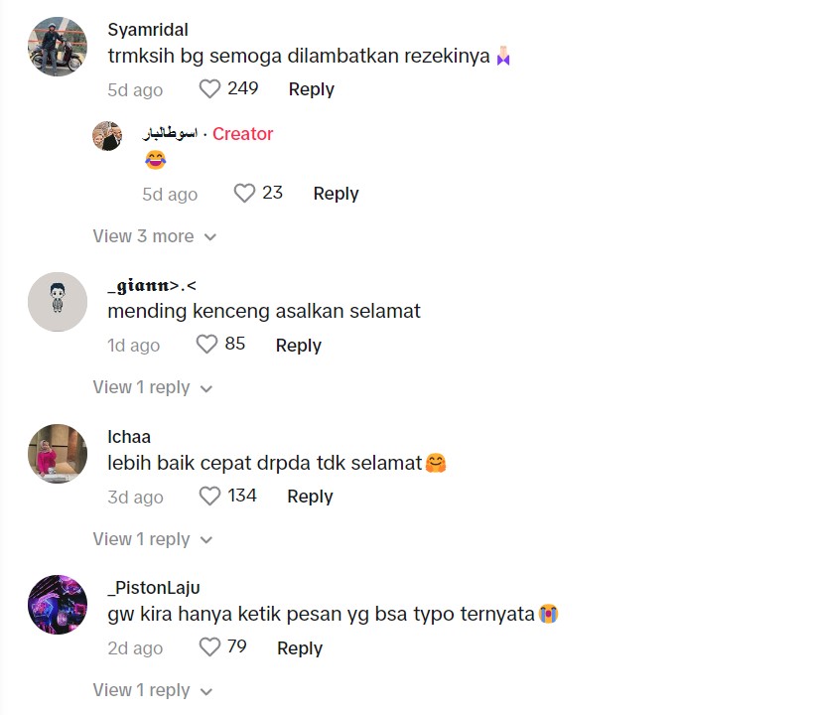Image resolution: width=814 pixels, height=715 pixels.
Task: Open the Creator's small avatar
Action: [107, 135]
